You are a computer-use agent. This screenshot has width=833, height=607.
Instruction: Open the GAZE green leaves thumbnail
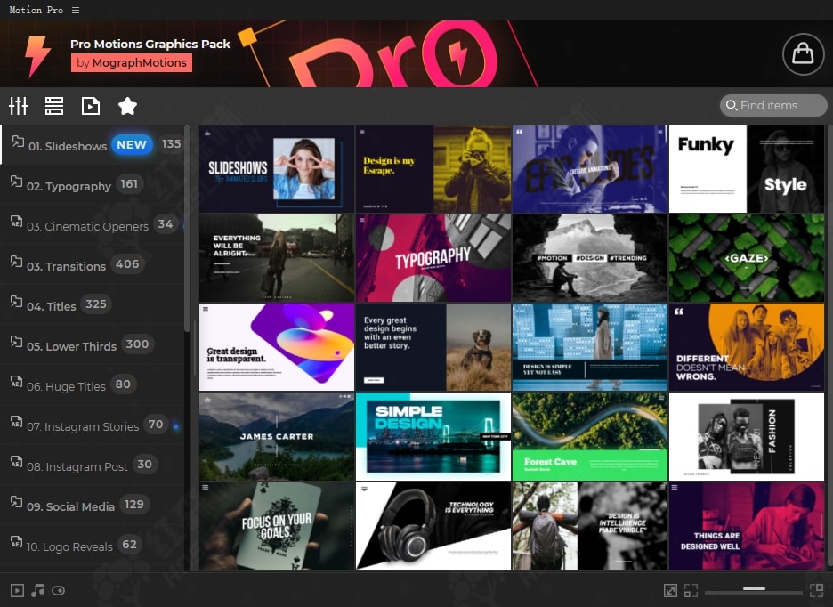tap(747, 258)
